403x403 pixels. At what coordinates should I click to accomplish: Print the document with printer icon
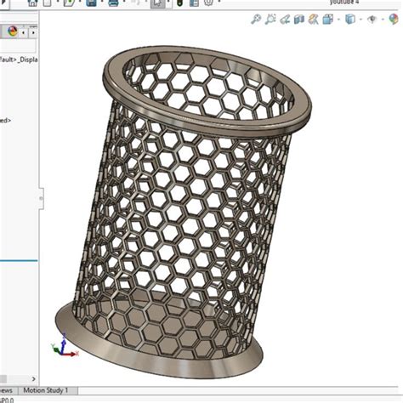[x=113, y=3]
